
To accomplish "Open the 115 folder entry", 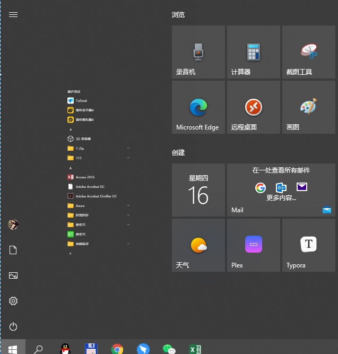I will (x=99, y=158).
